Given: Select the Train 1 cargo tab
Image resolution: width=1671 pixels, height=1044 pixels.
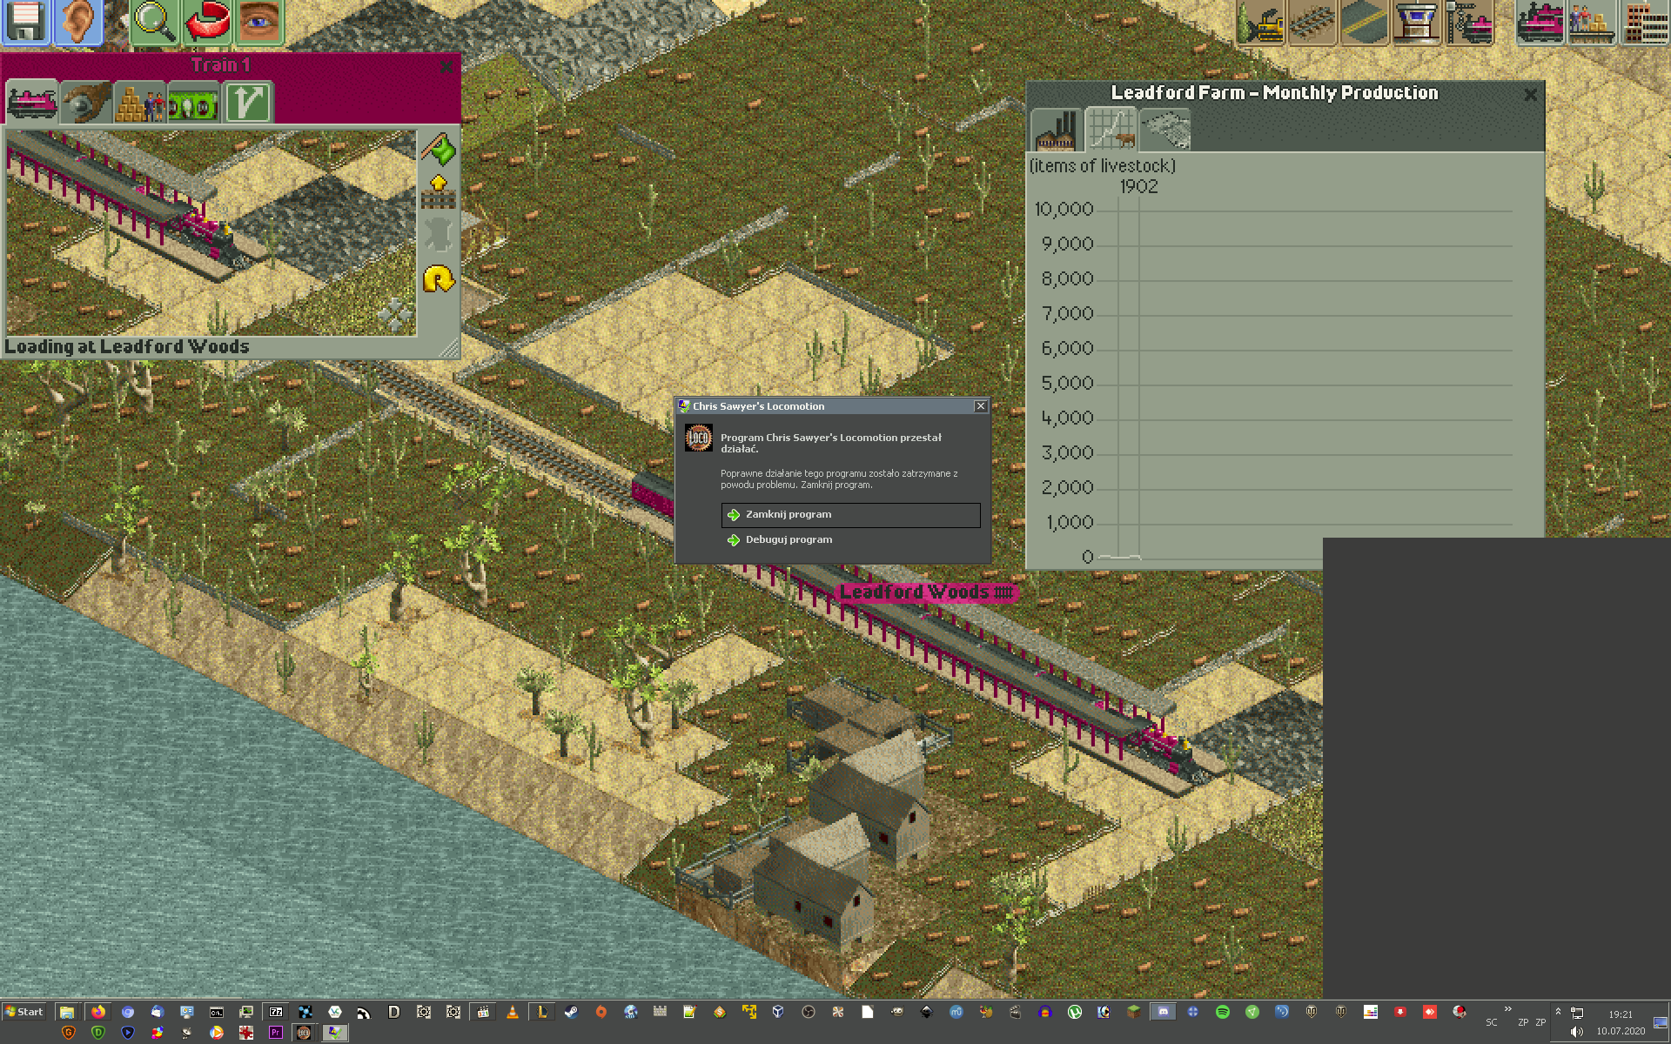Looking at the screenshot, I should 139,102.
